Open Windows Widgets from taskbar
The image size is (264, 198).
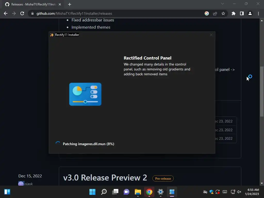click(x=7, y=192)
